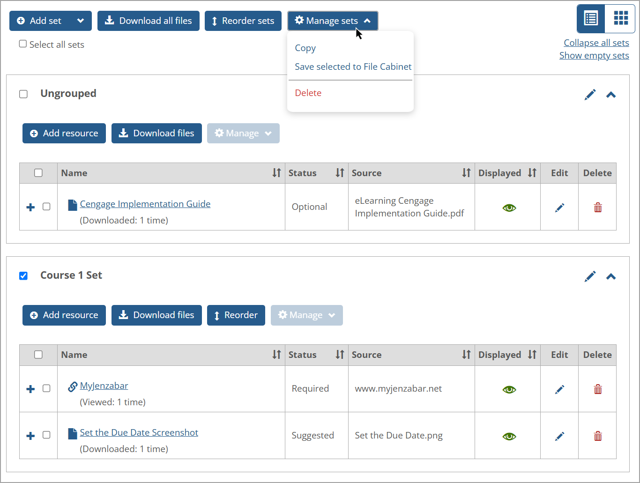Collapse the Course 1 Set section
640x483 pixels.
pos(611,276)
